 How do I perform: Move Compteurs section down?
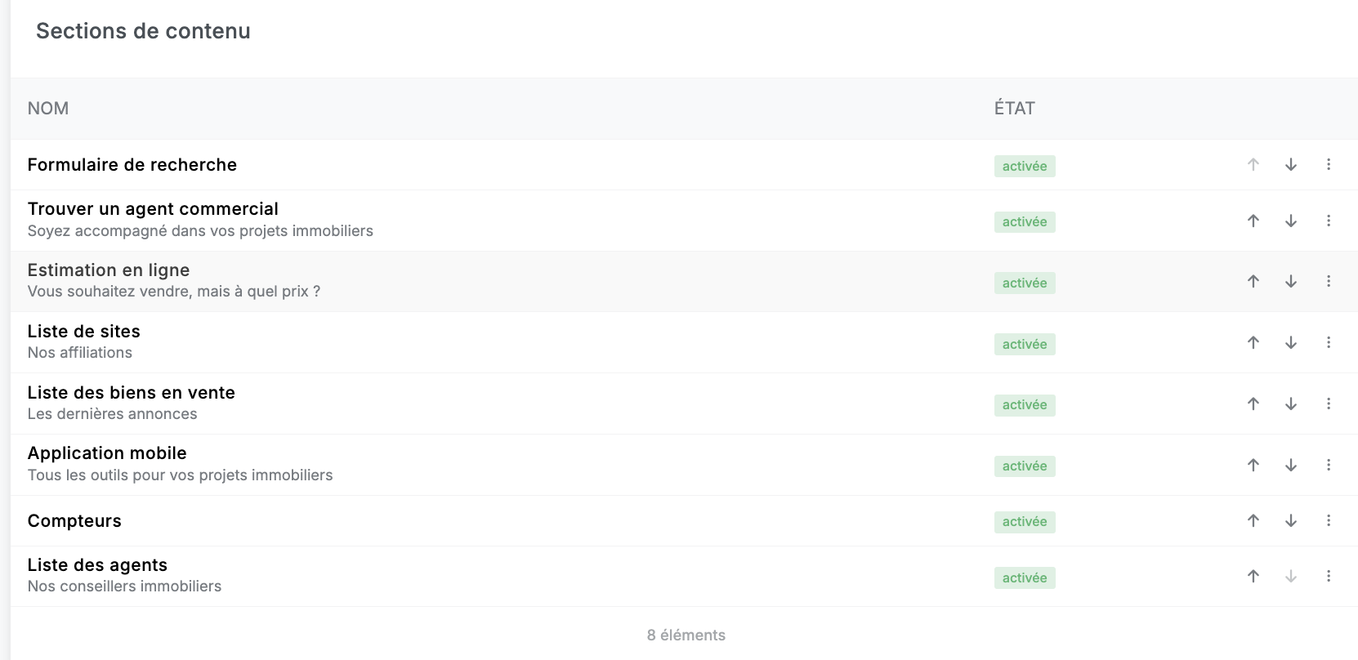1291,520
